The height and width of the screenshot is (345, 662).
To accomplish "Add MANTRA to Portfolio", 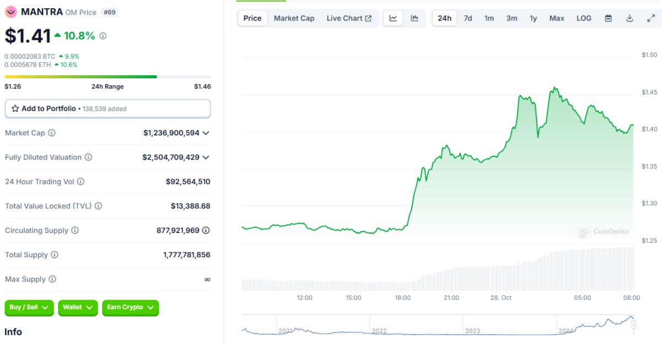I will [108, 109].
